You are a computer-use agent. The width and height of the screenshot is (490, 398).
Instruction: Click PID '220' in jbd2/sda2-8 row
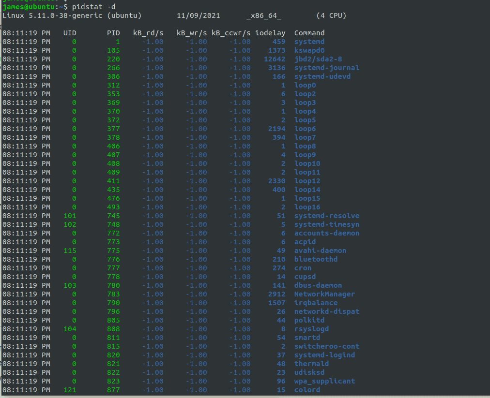tap(113, 59)
